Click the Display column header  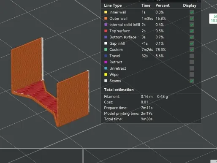(x=190, y=5)
